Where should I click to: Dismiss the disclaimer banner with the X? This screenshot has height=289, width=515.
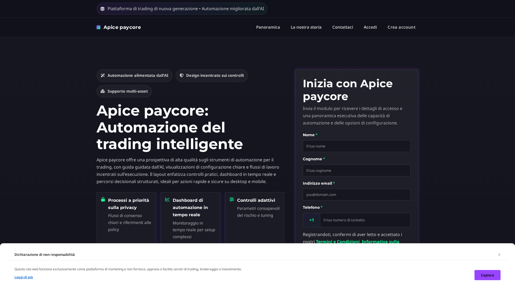point(499,254)
